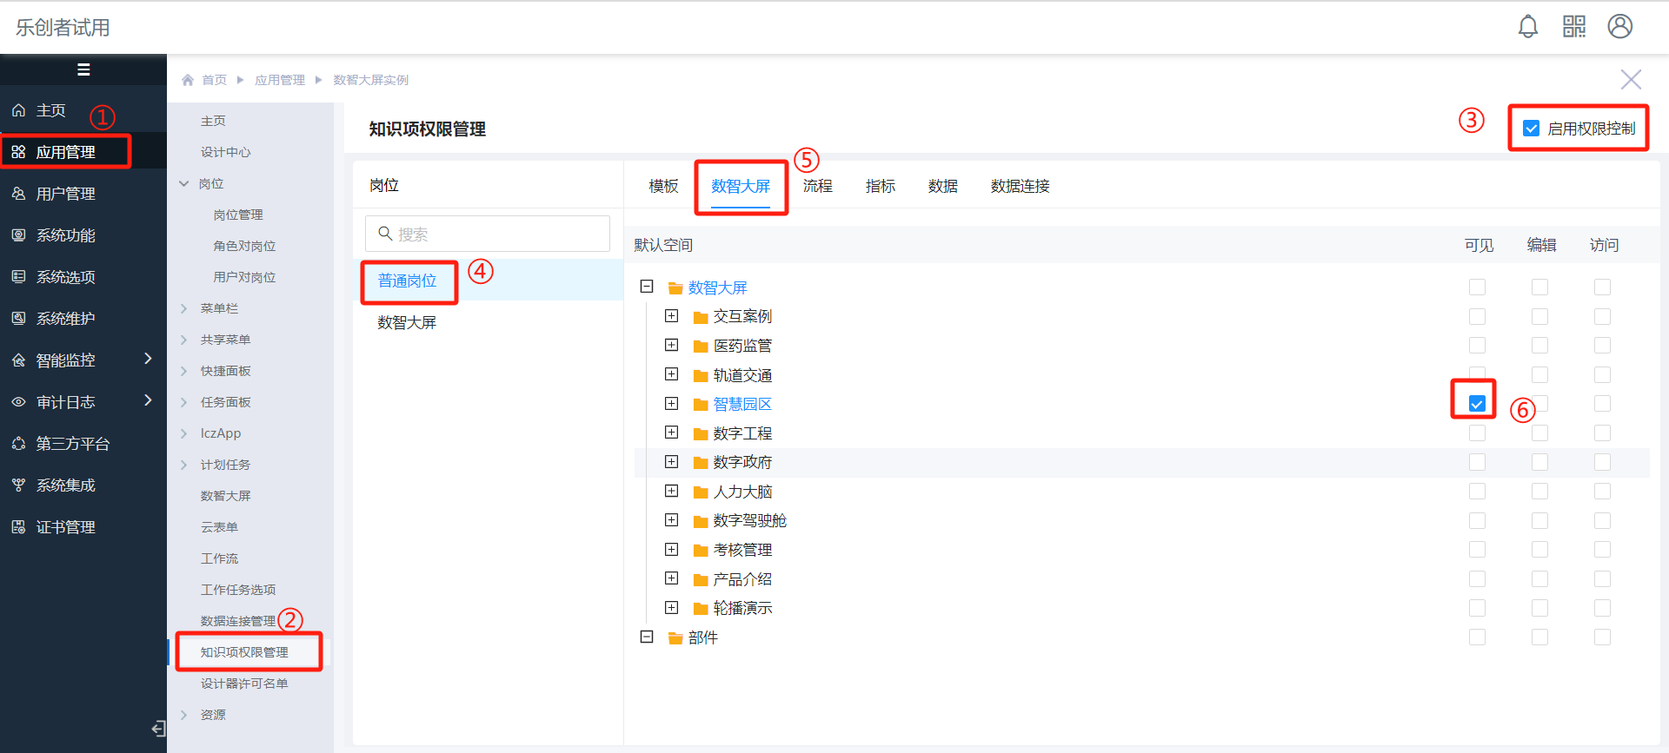Expand the 数字政府 folder node
1669x753 pixels.
point(671,462)
